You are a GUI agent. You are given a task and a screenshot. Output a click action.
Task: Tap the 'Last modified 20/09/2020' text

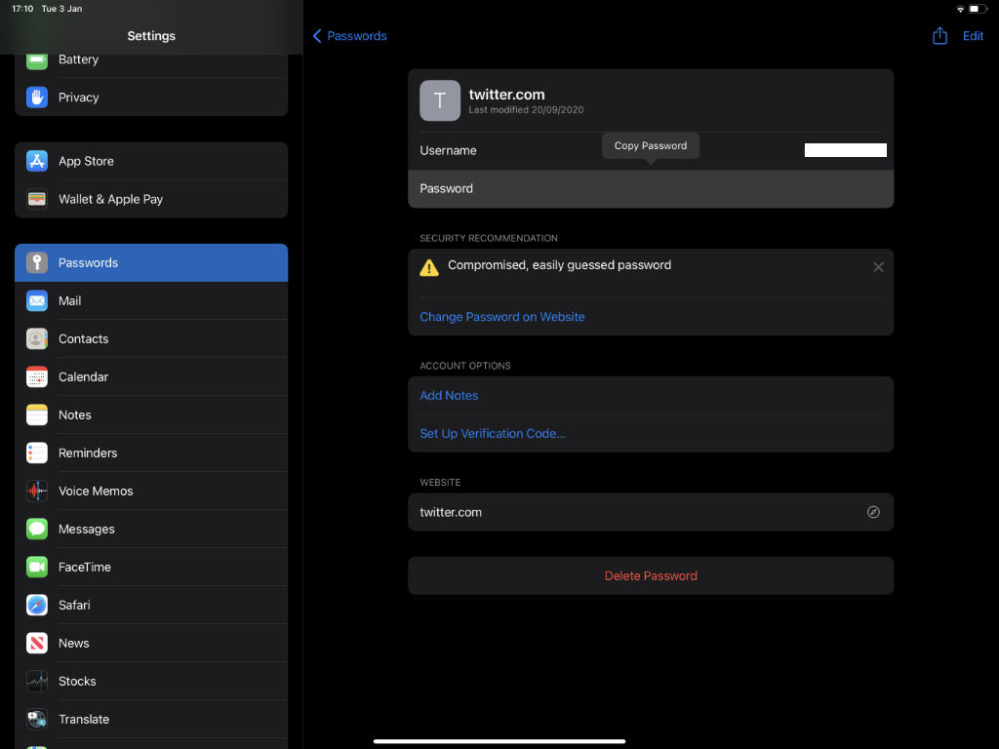click(526, 110)
